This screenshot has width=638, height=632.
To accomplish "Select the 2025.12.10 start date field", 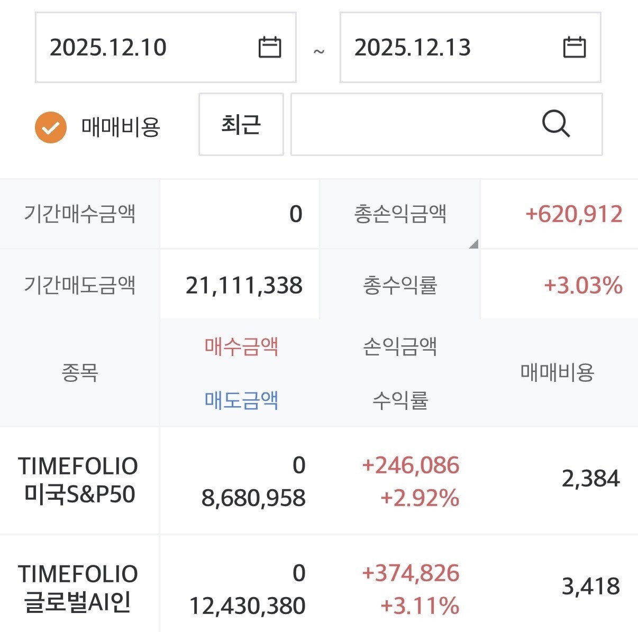I will 166,48.
